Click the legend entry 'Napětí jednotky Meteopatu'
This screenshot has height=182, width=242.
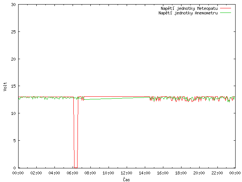[189, 8]
